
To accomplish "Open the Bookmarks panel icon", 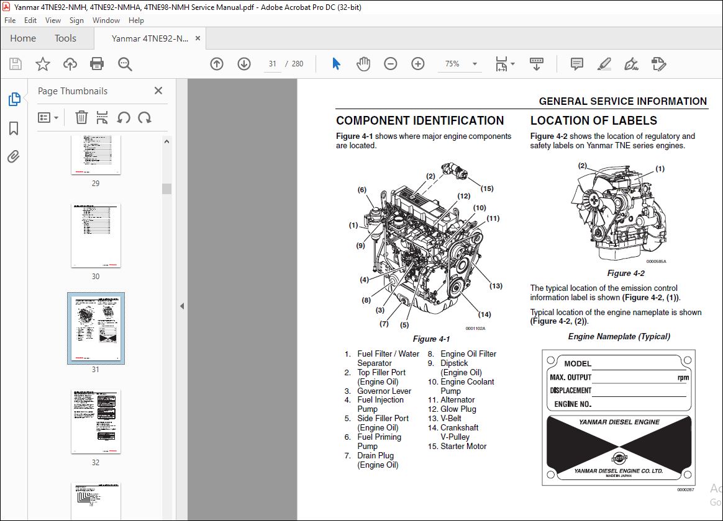I will pyautogui.click(x=14, y=128).
